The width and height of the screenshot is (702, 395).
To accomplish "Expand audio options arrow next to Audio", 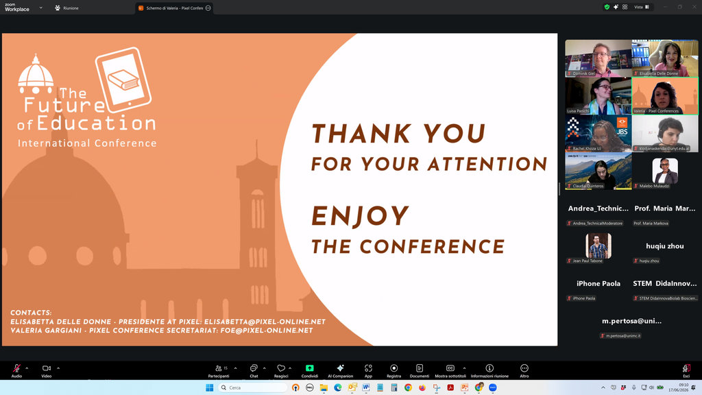I will [27, 368].
